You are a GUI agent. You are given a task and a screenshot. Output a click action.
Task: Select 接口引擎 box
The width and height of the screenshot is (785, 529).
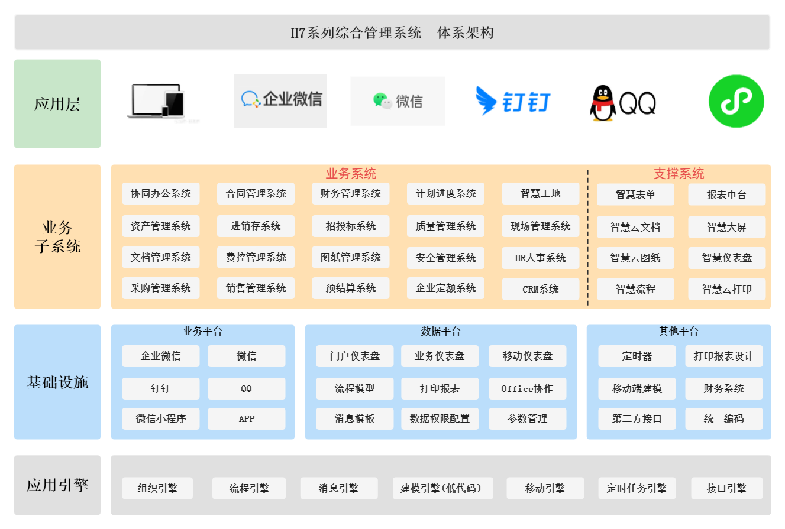(x=727, y=489)
